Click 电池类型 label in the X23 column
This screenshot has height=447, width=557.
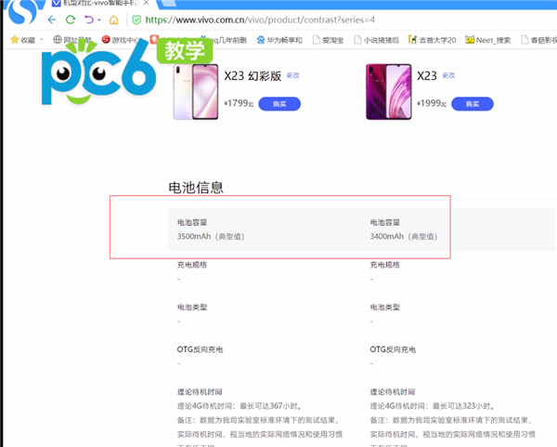tap(385, 307)
